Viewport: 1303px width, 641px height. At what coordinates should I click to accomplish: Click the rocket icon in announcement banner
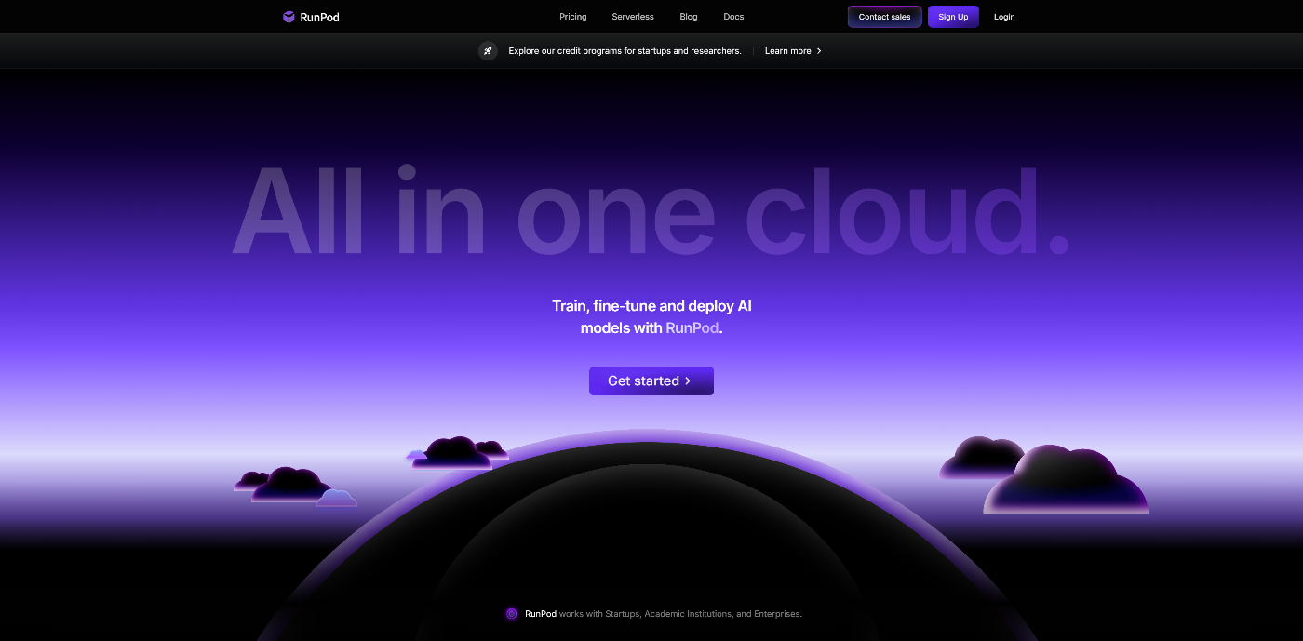click(x=488, y=51)
